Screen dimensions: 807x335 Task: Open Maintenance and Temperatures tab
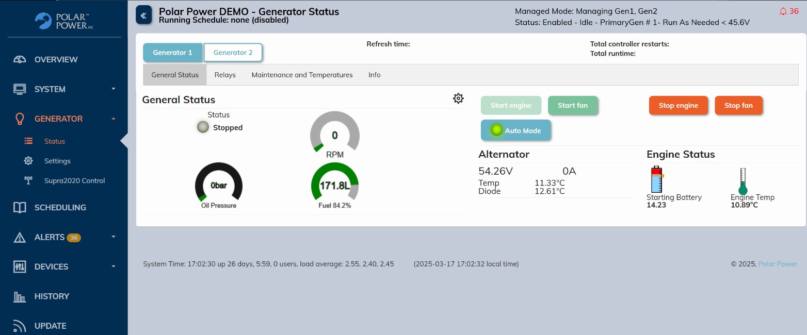(x=302, y=75)
